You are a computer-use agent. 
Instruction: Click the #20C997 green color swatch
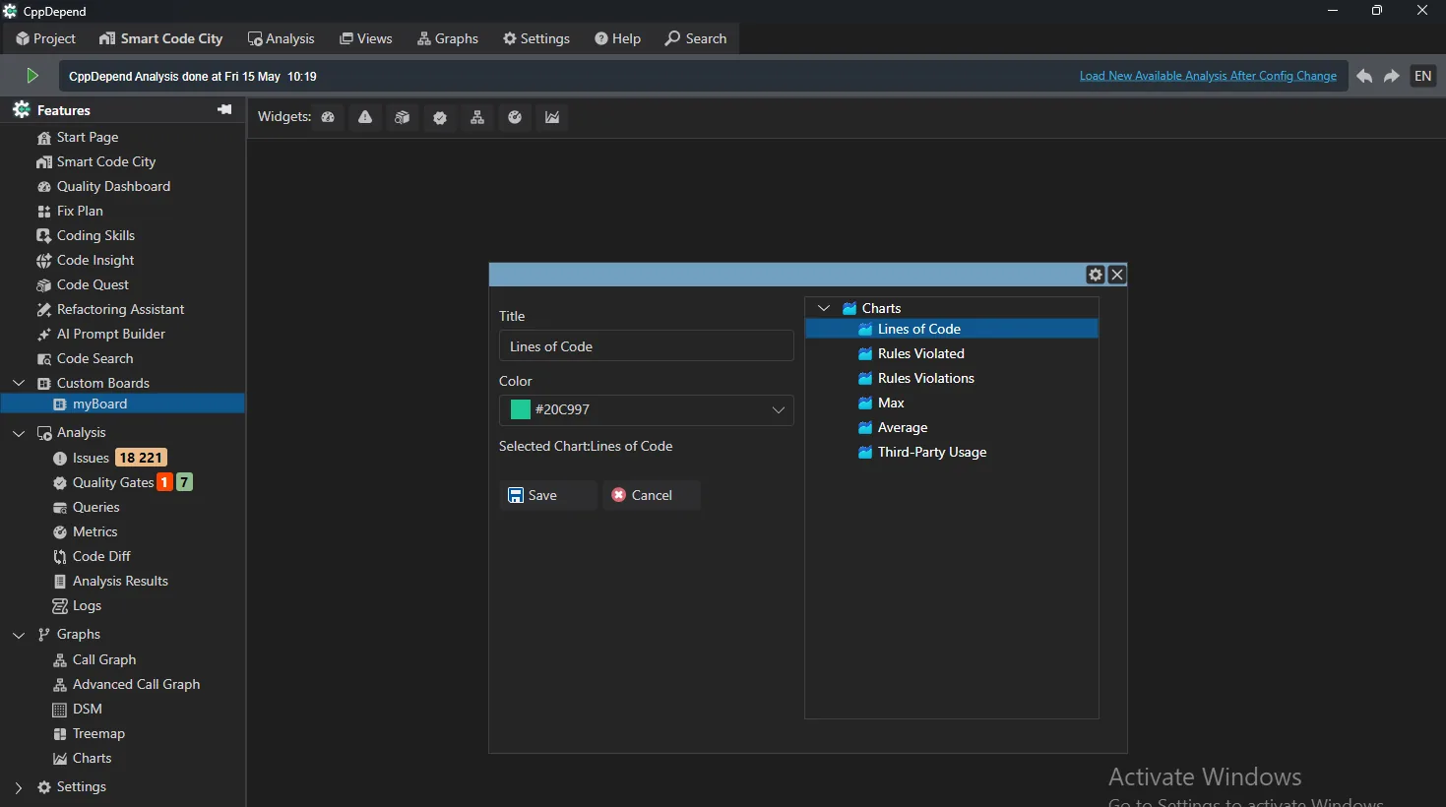click(x=521, y=409)
